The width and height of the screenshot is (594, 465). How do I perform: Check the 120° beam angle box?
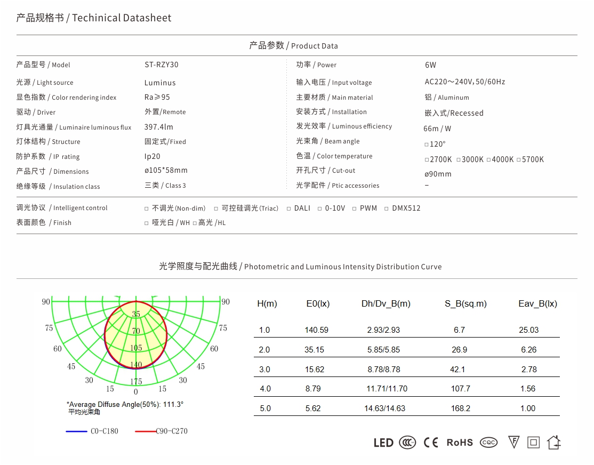coord(427,145)
